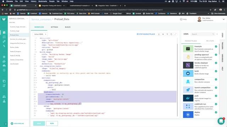Open the Codefresh Docs bookmark
The height and width of the screenshot is (127, 227).
point(56,13)
